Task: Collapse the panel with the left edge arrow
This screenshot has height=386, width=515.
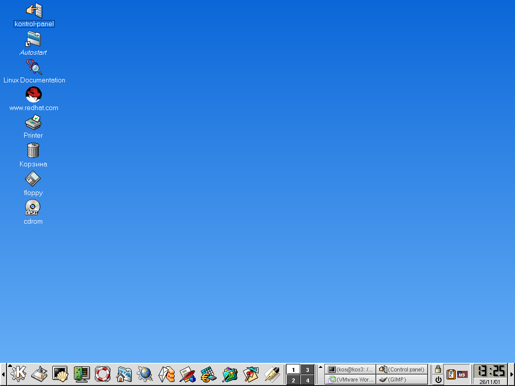Action: pos(3,374)
